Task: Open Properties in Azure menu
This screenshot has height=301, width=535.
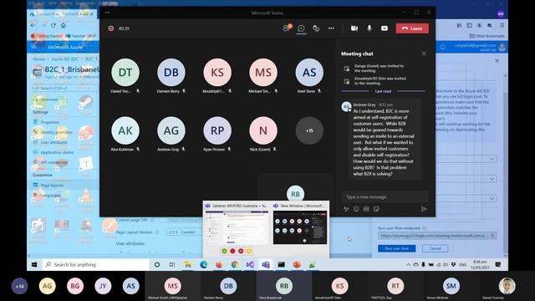Action: [50, 122]
